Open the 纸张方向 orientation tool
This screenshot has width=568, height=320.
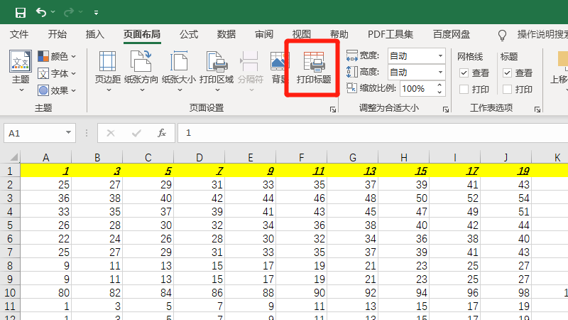[141, 68]
